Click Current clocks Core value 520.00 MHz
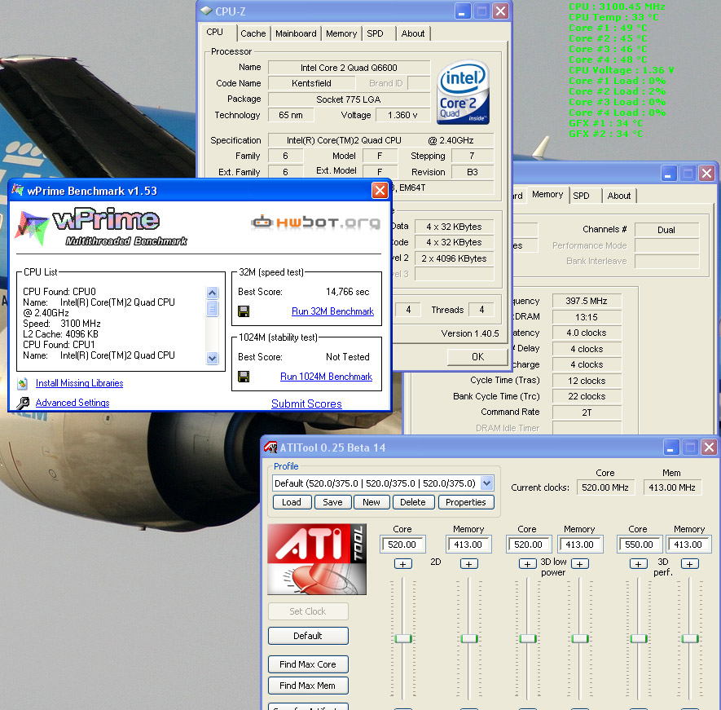This screenshot has height=710, width=721. pos(605,487)
